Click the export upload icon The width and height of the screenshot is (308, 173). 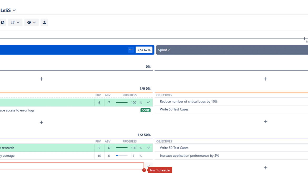click(x=44, y=23)
